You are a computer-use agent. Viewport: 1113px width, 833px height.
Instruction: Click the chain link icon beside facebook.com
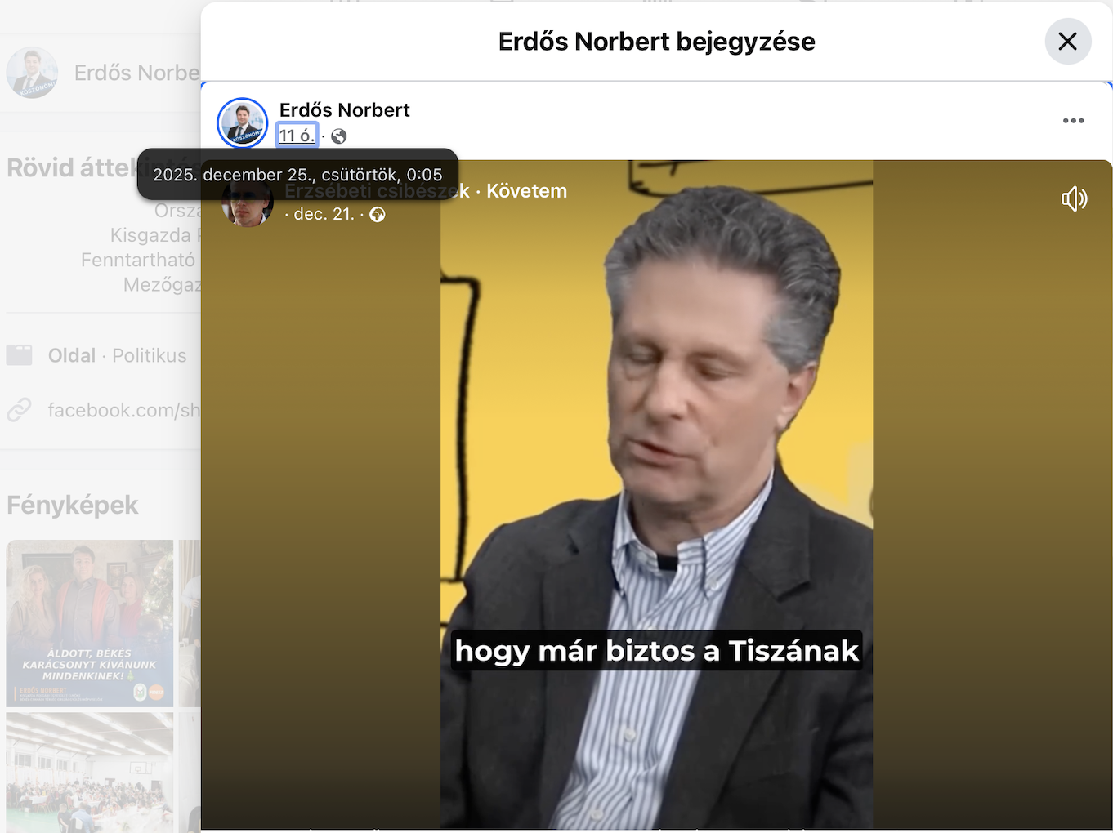pyautogui.click(x=19, y=410)
